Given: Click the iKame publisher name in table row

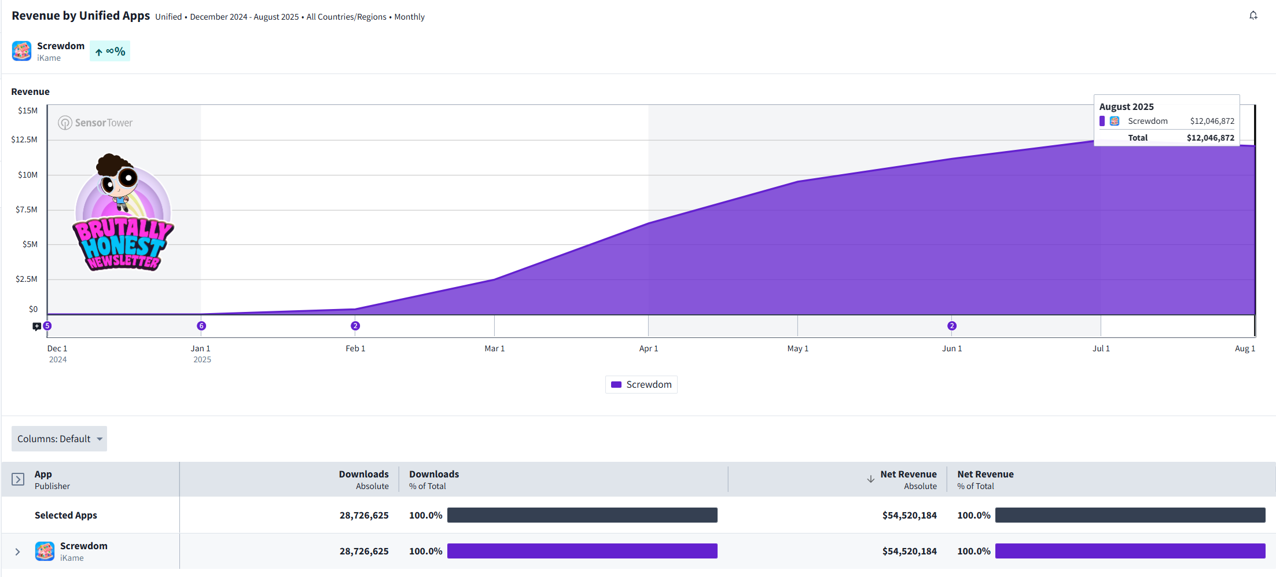Looking at the screenshot, I should coord(72,558).
